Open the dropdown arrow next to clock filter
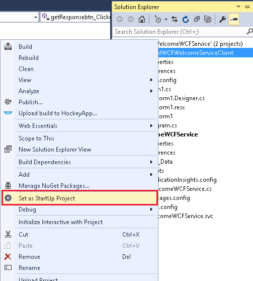253x281 pixels. (x=166, y=19)
